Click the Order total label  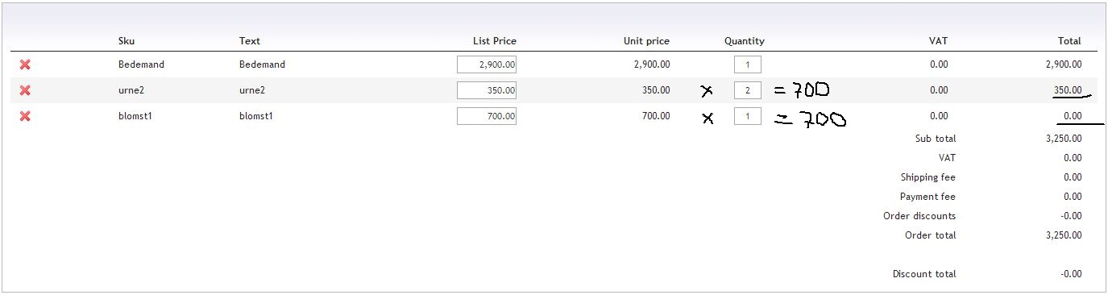point(931,235)
